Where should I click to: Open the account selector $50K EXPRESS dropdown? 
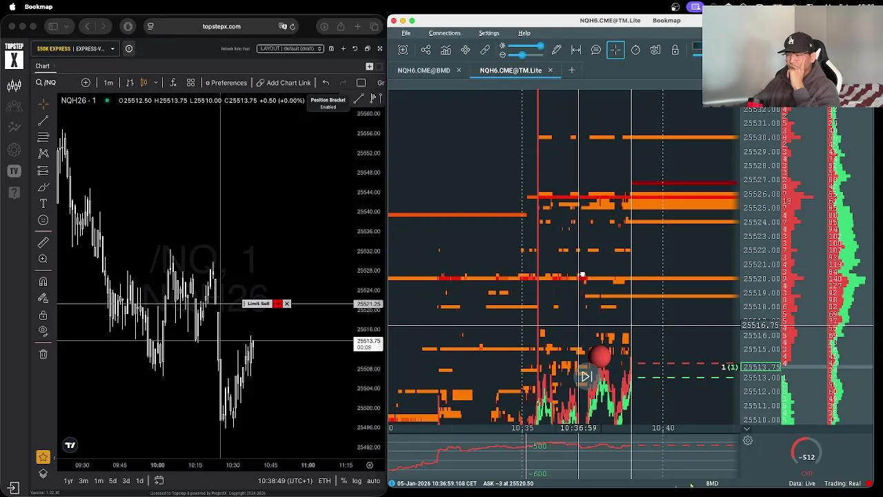76,48
